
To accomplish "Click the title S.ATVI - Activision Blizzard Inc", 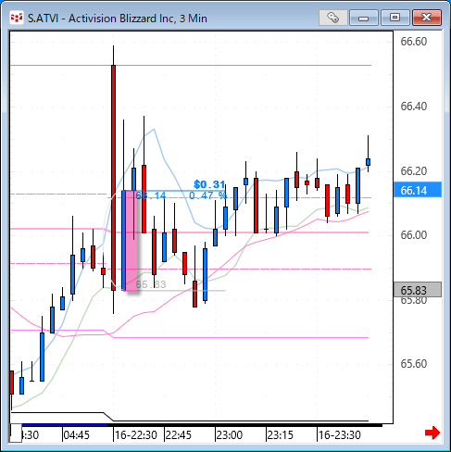I will (118, 19).
